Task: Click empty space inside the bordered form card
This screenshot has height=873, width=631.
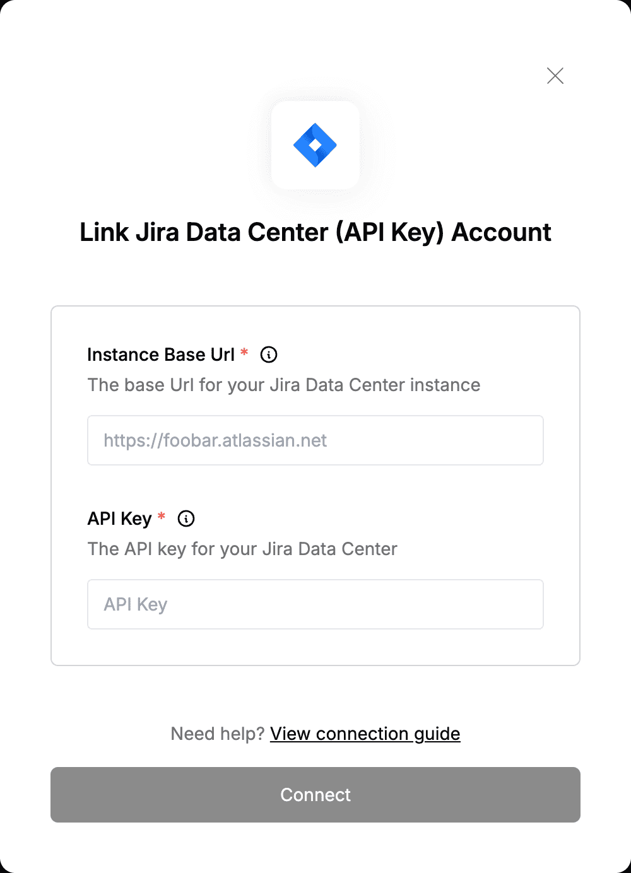Action: coord(315,647)
